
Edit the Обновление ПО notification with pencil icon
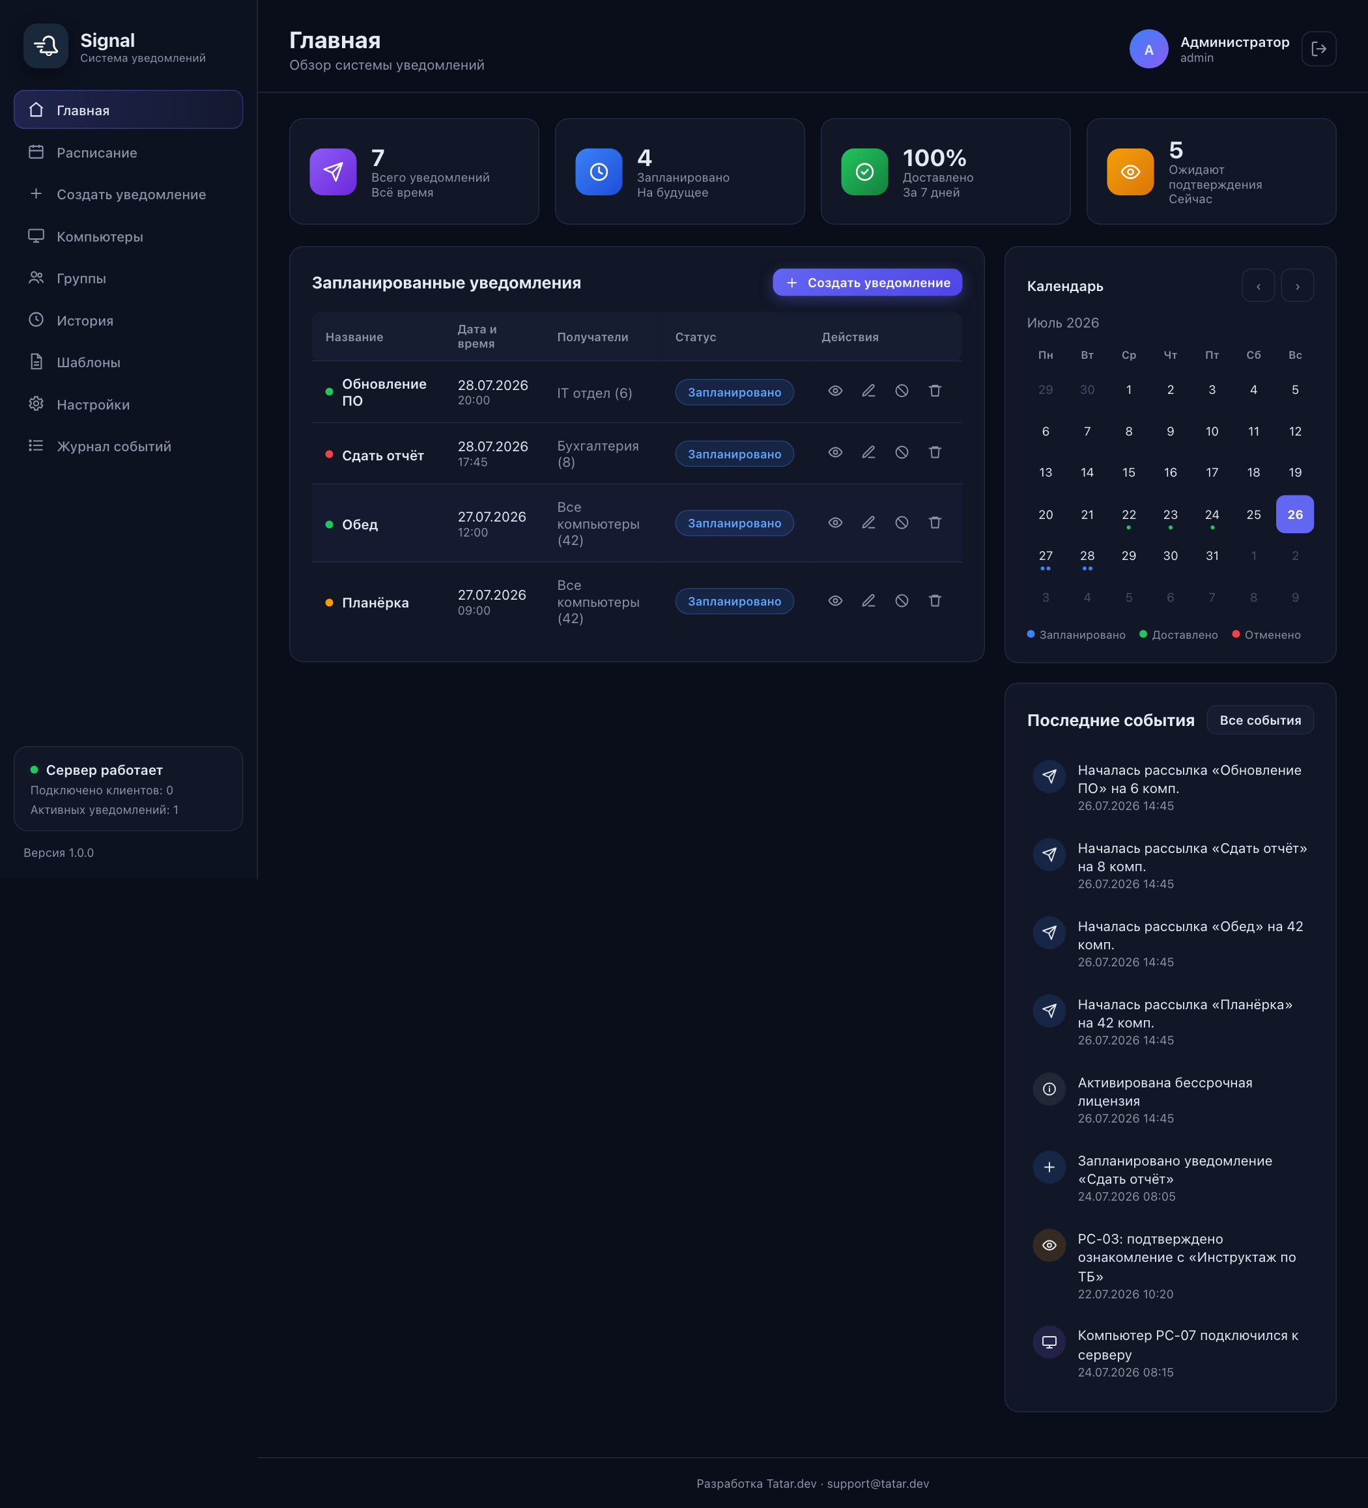point(868,391)
